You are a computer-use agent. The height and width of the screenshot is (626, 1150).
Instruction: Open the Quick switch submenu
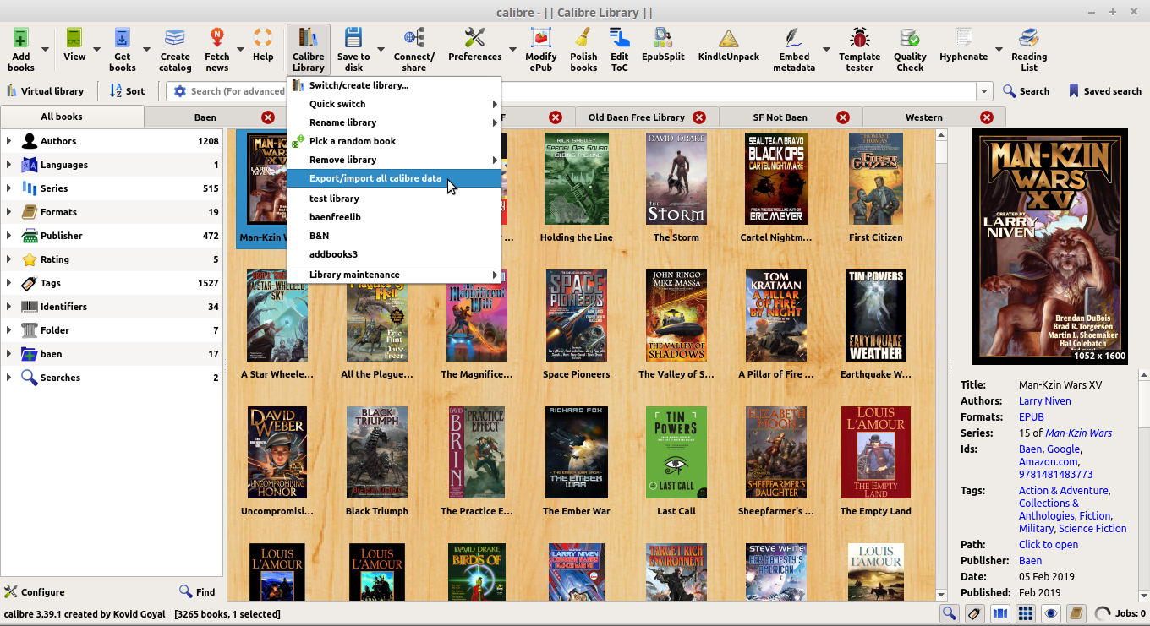point(394,104)
